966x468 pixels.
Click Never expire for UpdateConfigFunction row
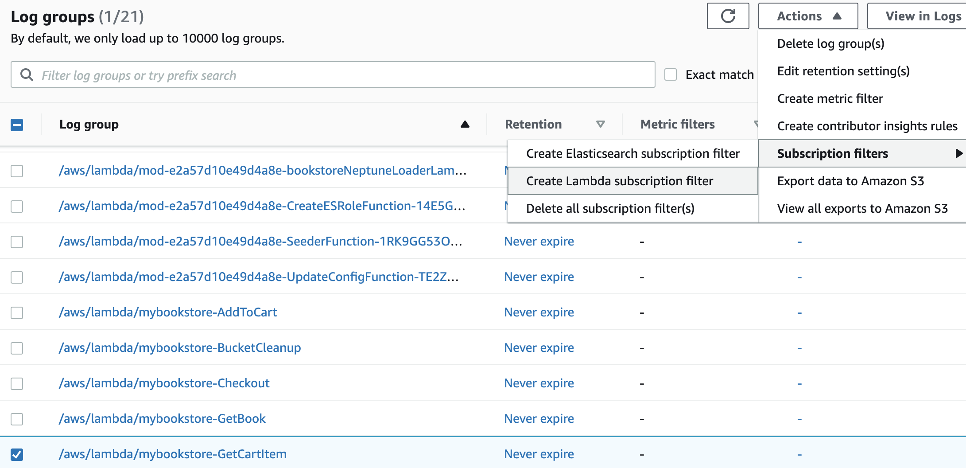(x=539, y=277)
